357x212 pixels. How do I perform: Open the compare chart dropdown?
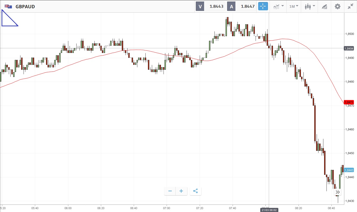278,6
